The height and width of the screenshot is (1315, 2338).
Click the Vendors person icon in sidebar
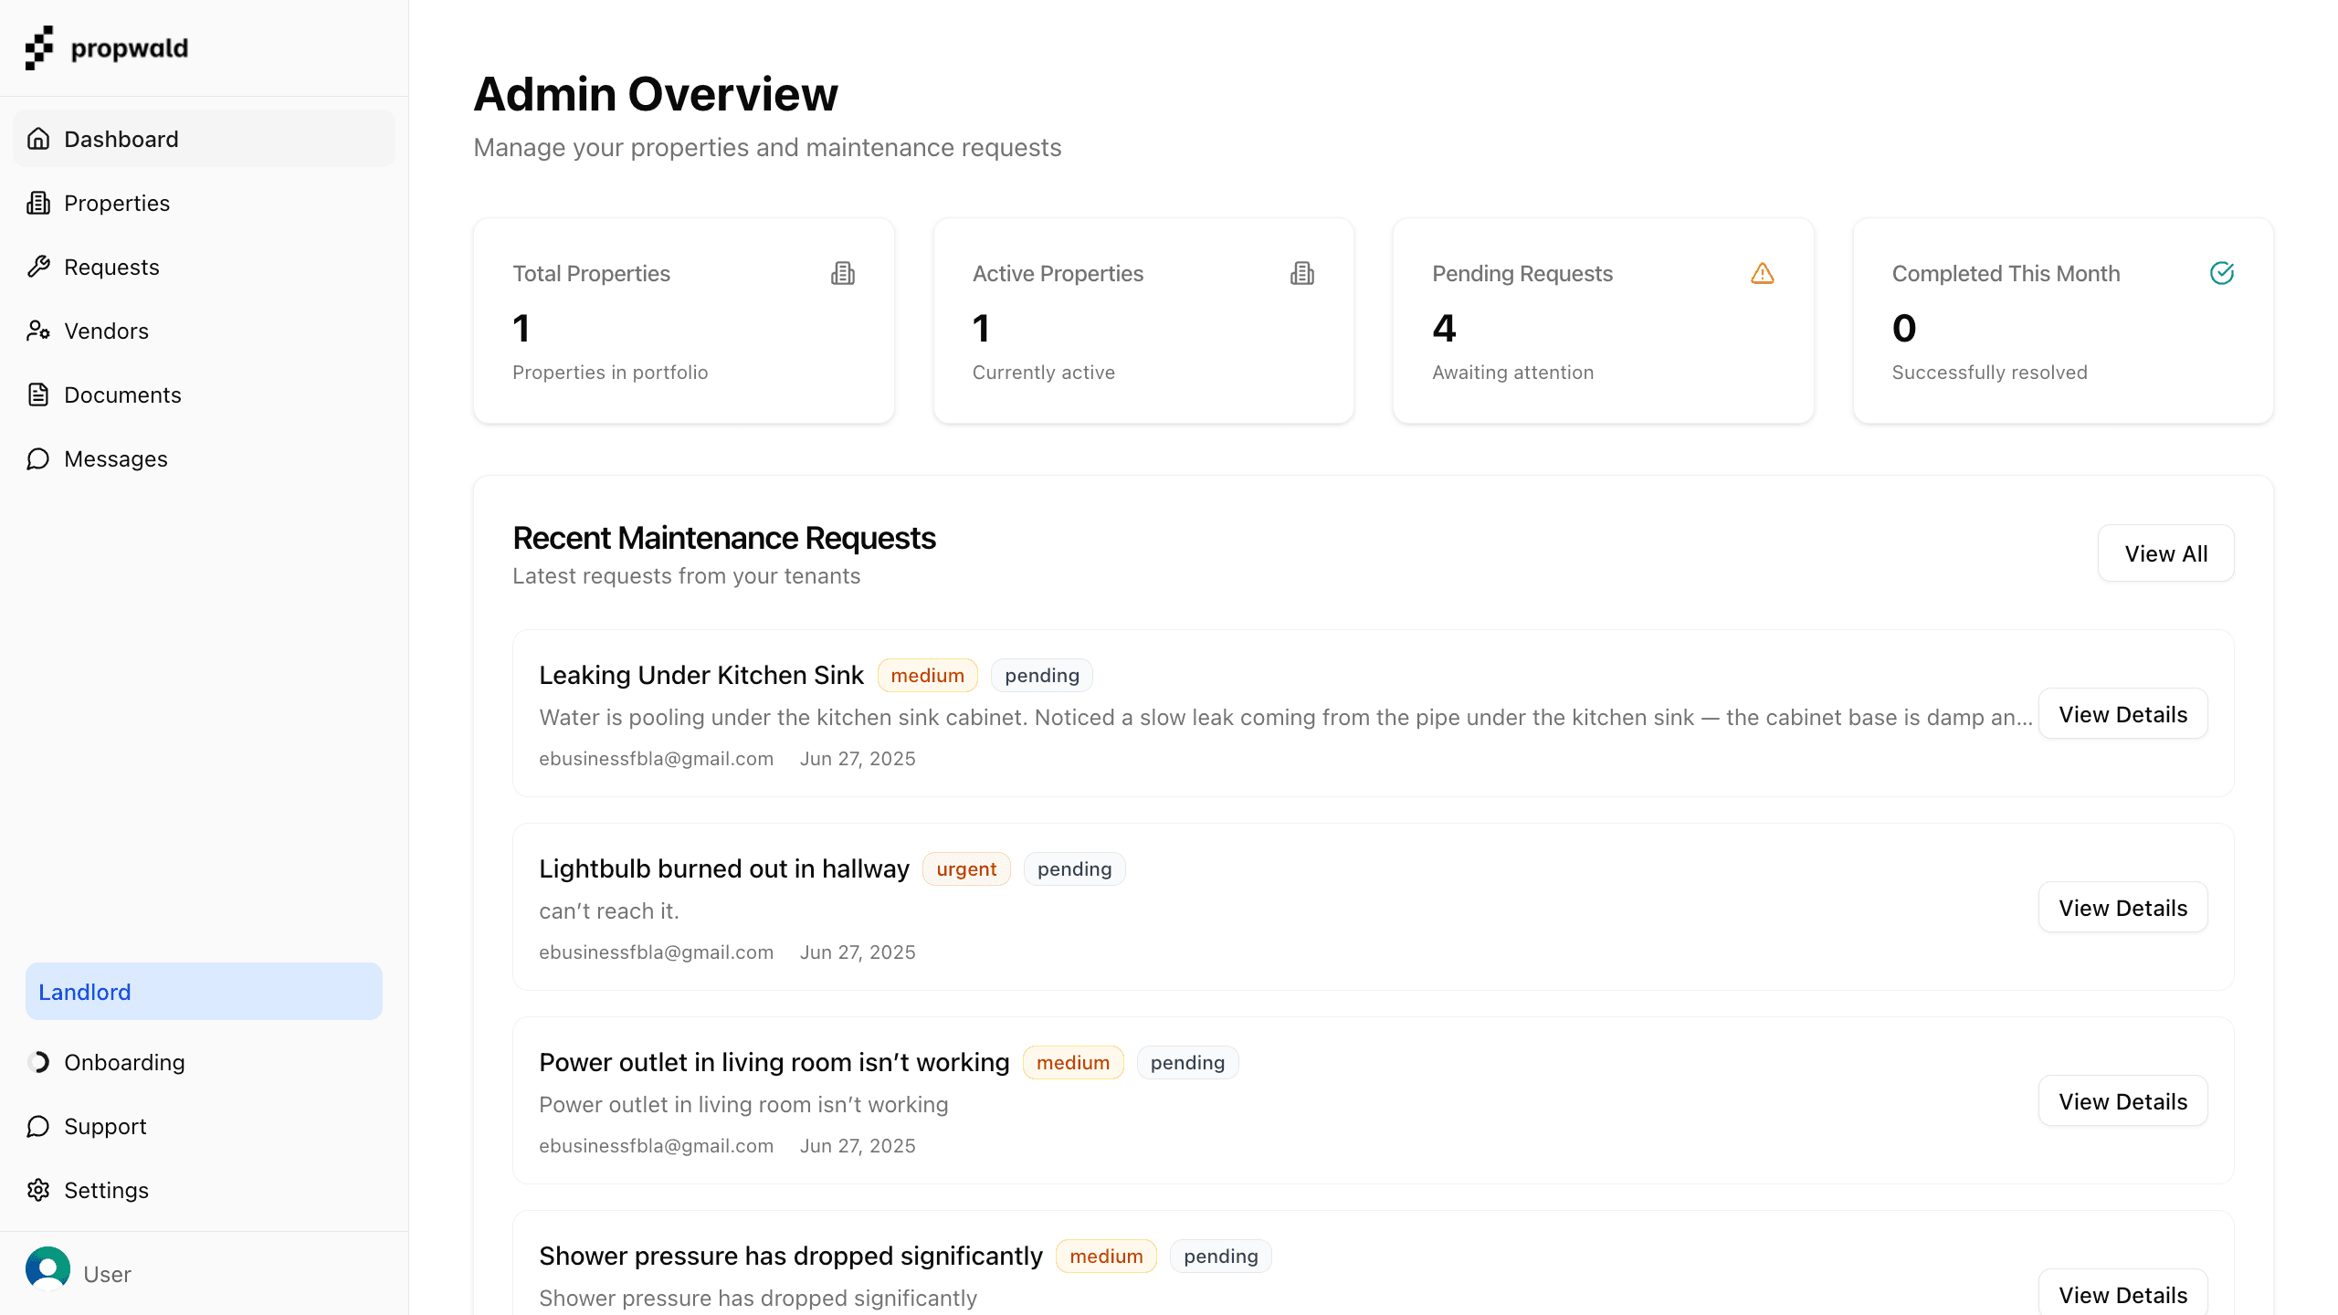tap(38, 331)
